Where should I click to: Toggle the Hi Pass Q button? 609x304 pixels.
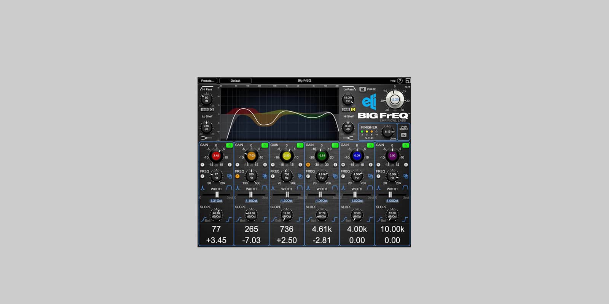click(x=212, y=109)
